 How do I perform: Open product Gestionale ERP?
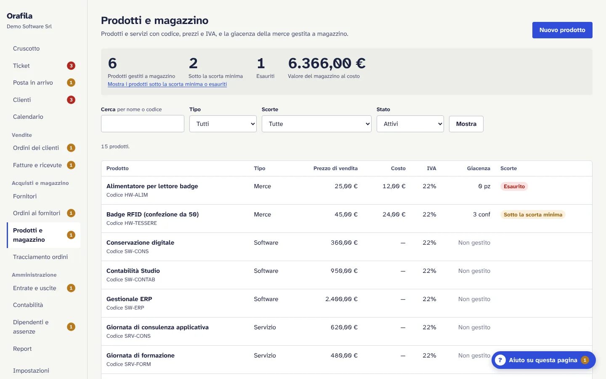pos(129,299)
